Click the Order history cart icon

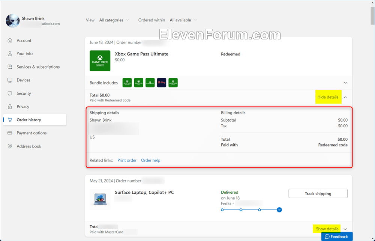(10, 120)
